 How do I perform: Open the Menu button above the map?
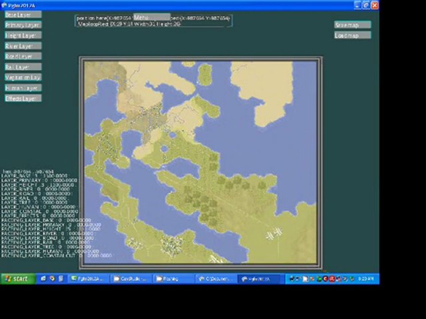click(x=152, y=17)
